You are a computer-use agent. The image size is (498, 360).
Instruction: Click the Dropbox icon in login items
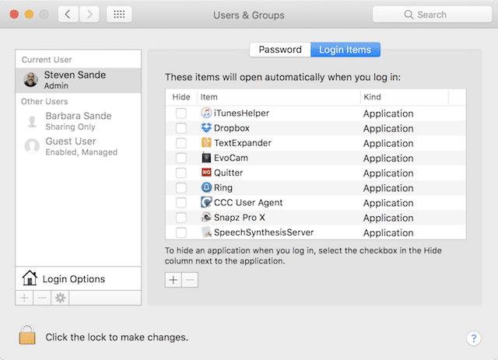[206, 128]
